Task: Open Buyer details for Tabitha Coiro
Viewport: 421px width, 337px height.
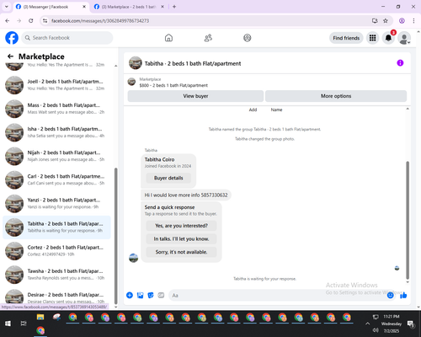Action: (168, 178)
